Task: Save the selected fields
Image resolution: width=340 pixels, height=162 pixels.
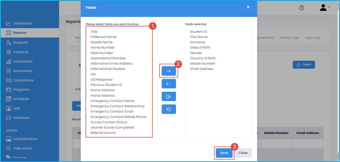Action: [224, 153]
